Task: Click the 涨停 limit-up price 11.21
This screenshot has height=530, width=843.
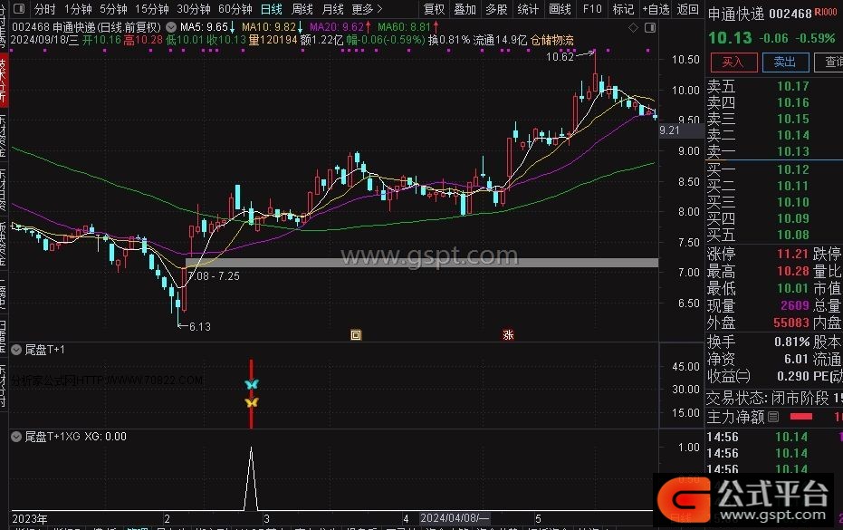Action: coord(792,254)
